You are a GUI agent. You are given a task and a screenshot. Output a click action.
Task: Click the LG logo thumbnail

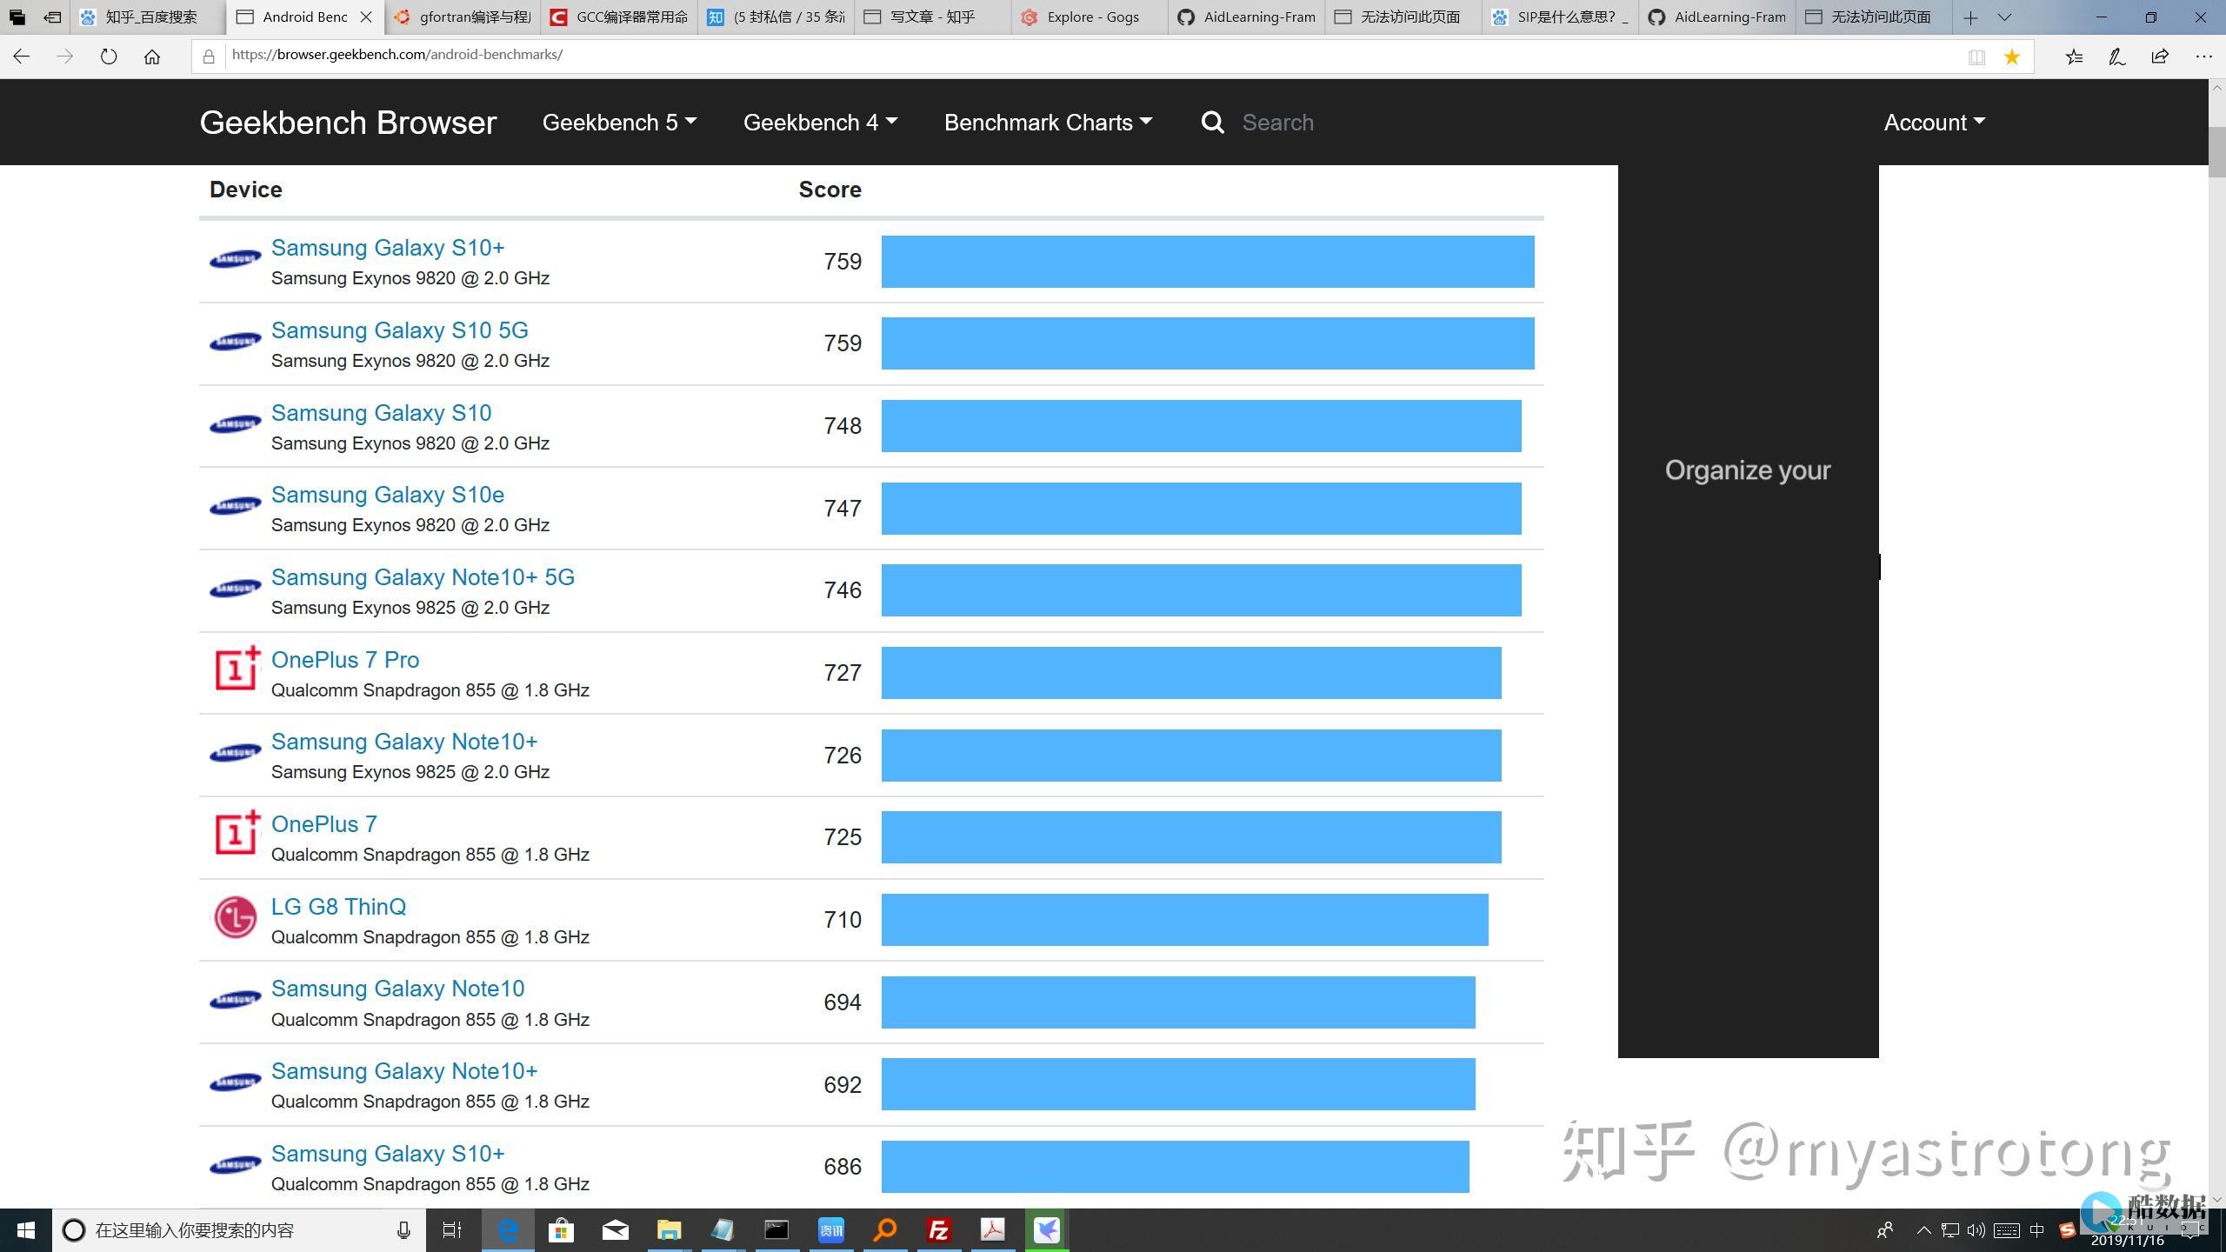pos(235,917)
